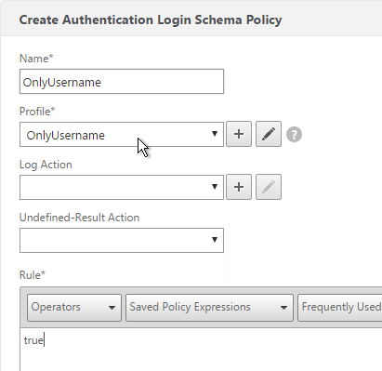Image resolution: width=382 pixels, height=371 pixels.
Task: Add a new Profile with plus button
Action: [x=239, y=134]
